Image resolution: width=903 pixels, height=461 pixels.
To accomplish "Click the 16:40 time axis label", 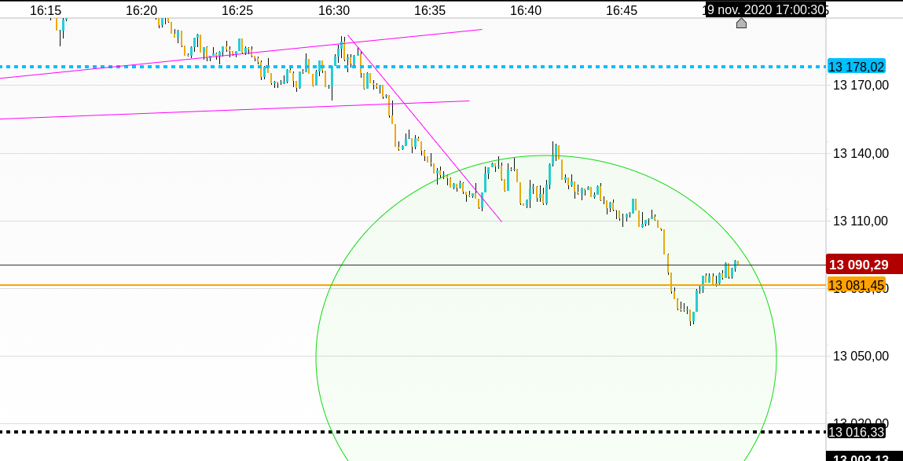I will [x=525, y=10].
